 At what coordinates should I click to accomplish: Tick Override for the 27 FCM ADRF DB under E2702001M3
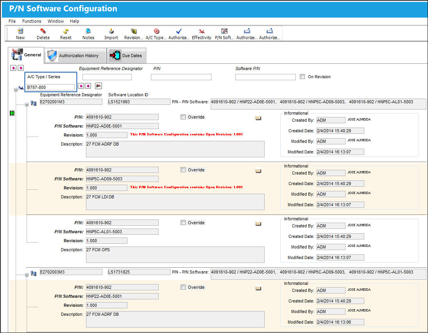(183, 117)
